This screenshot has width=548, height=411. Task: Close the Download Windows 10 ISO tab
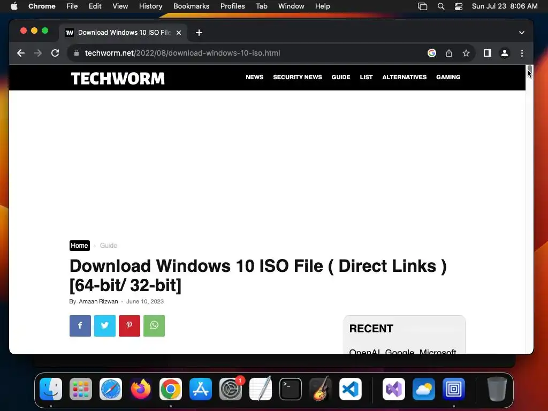pos(179,33)
